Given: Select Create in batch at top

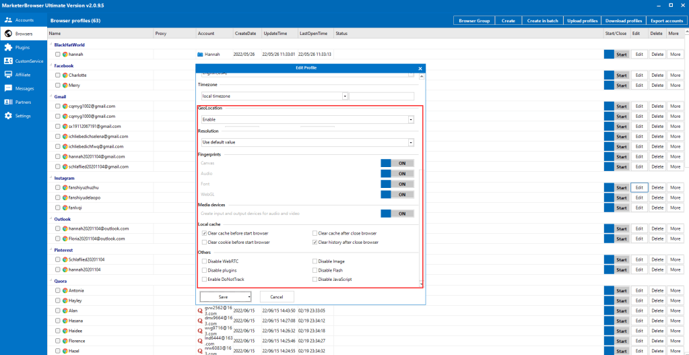Looking at the screenshot, I should 542,20.
